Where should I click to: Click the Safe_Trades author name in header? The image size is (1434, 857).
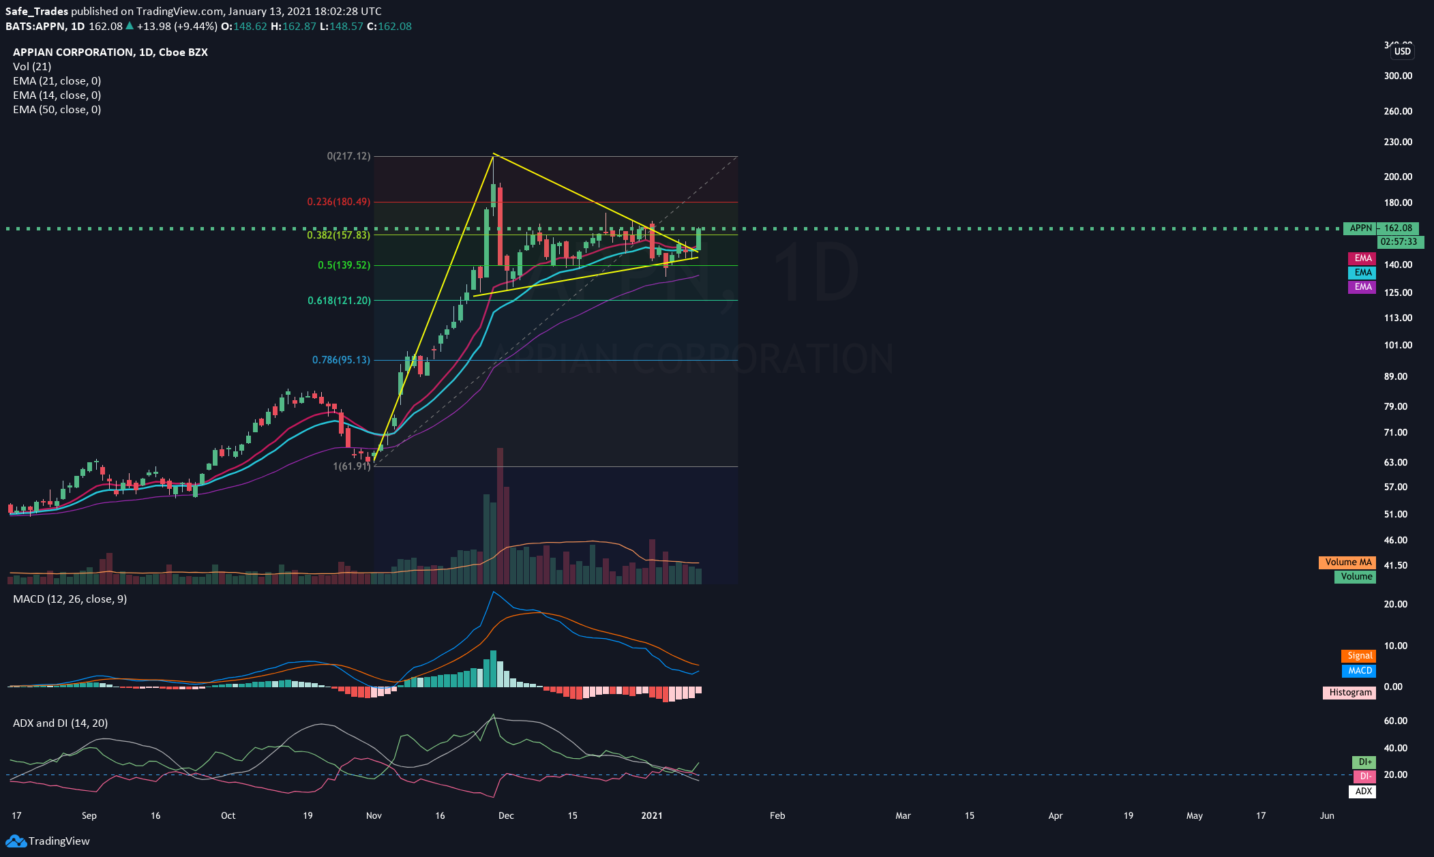click(x=37, y=12)
